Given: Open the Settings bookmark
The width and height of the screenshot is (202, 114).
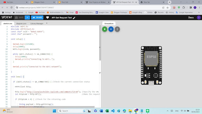Looking at the screenshot, I should click(6, 12).
